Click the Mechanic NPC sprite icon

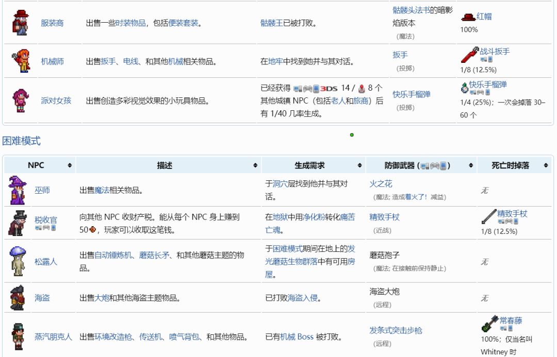[x=21, y=61]
